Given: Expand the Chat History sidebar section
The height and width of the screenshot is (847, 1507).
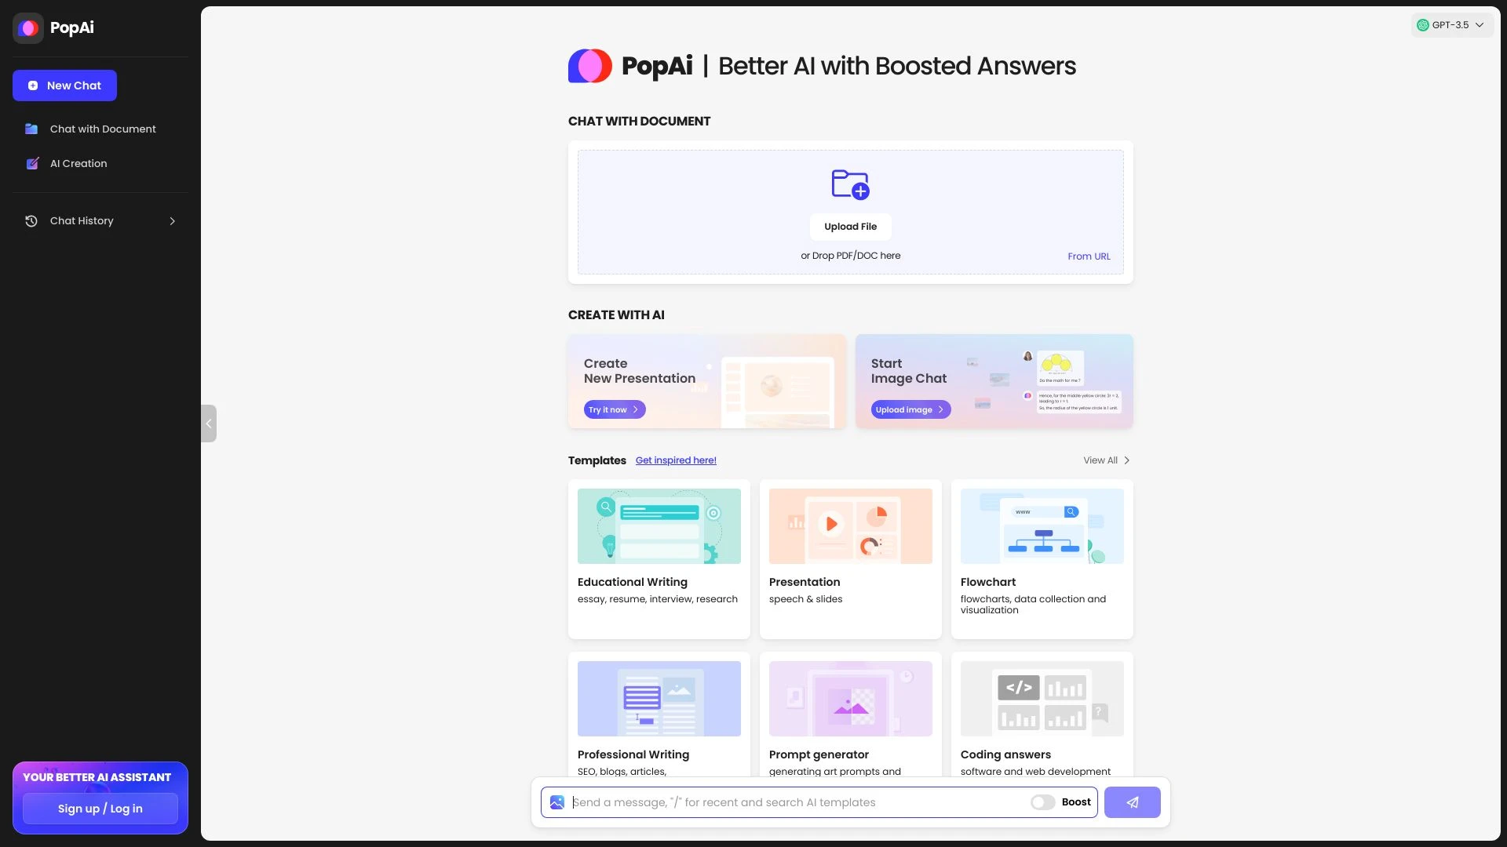Looking at the screenshot, I should tap(173, 220).
